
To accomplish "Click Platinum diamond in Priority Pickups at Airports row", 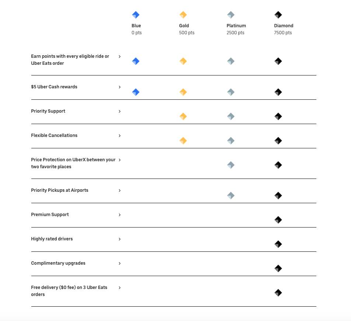I will pos(231,195).
